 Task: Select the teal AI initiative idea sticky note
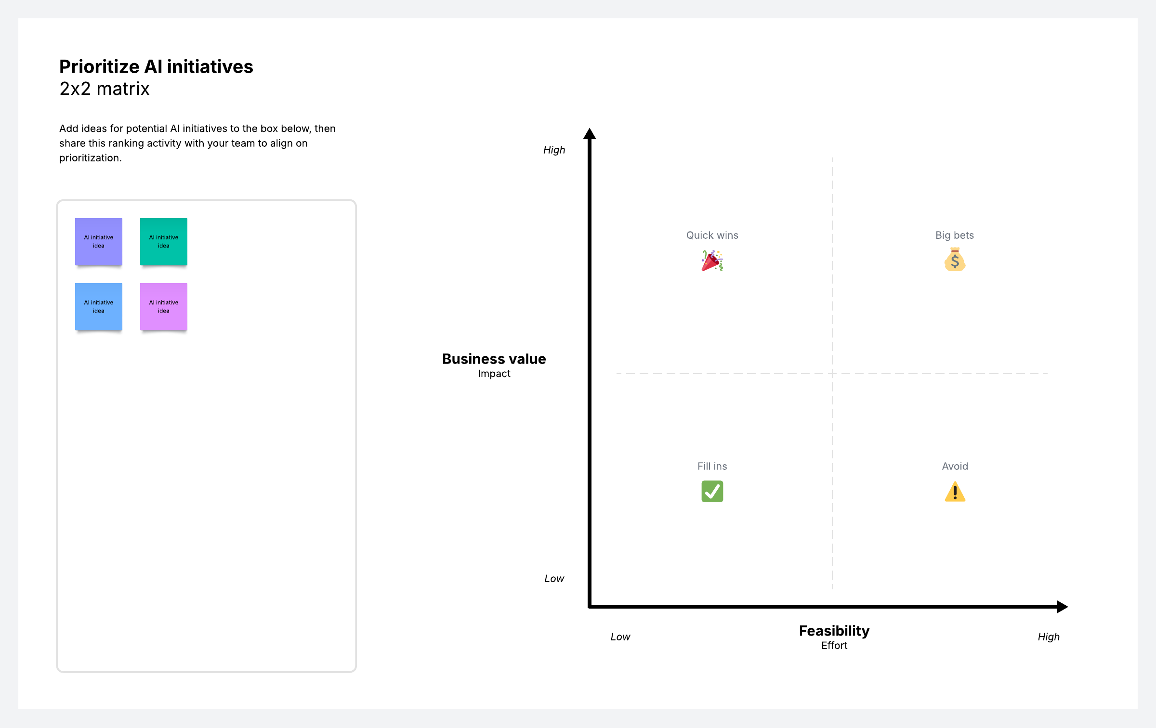164,242
